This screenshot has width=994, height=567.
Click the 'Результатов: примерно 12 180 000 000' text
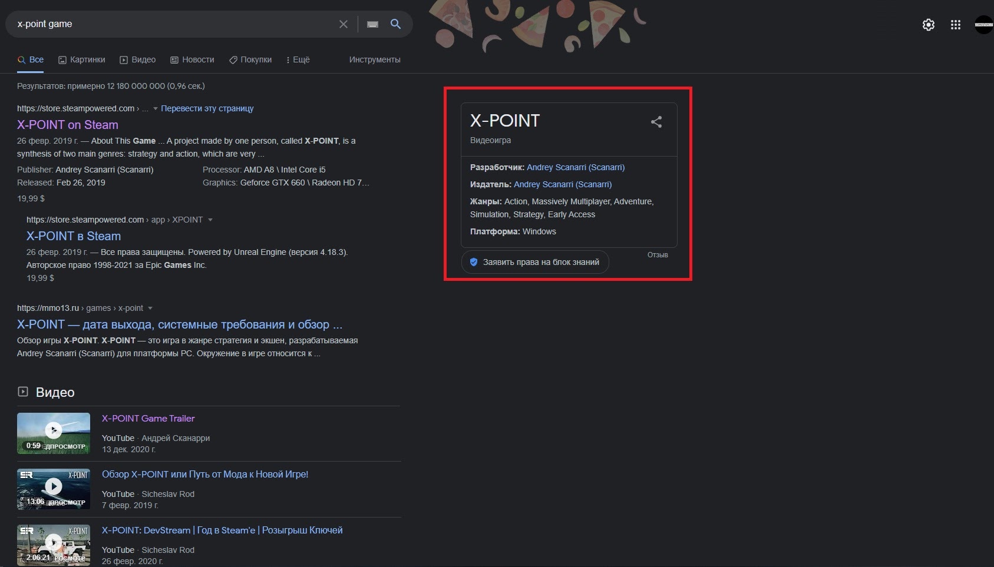pyautogui.click(x=111, y=86)
